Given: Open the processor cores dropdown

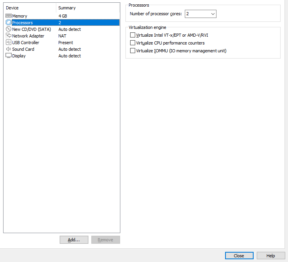Looking at the screenshot, I should point(200,14).
